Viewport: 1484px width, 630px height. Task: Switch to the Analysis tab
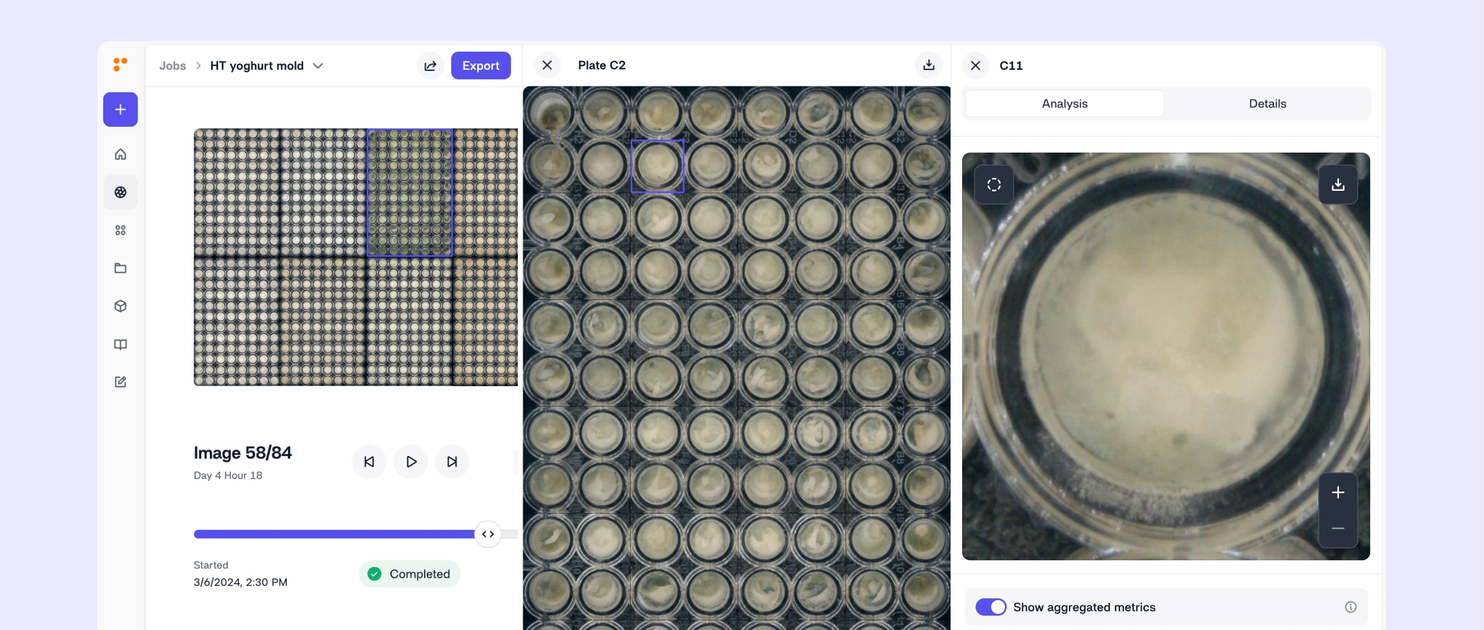1064,103
